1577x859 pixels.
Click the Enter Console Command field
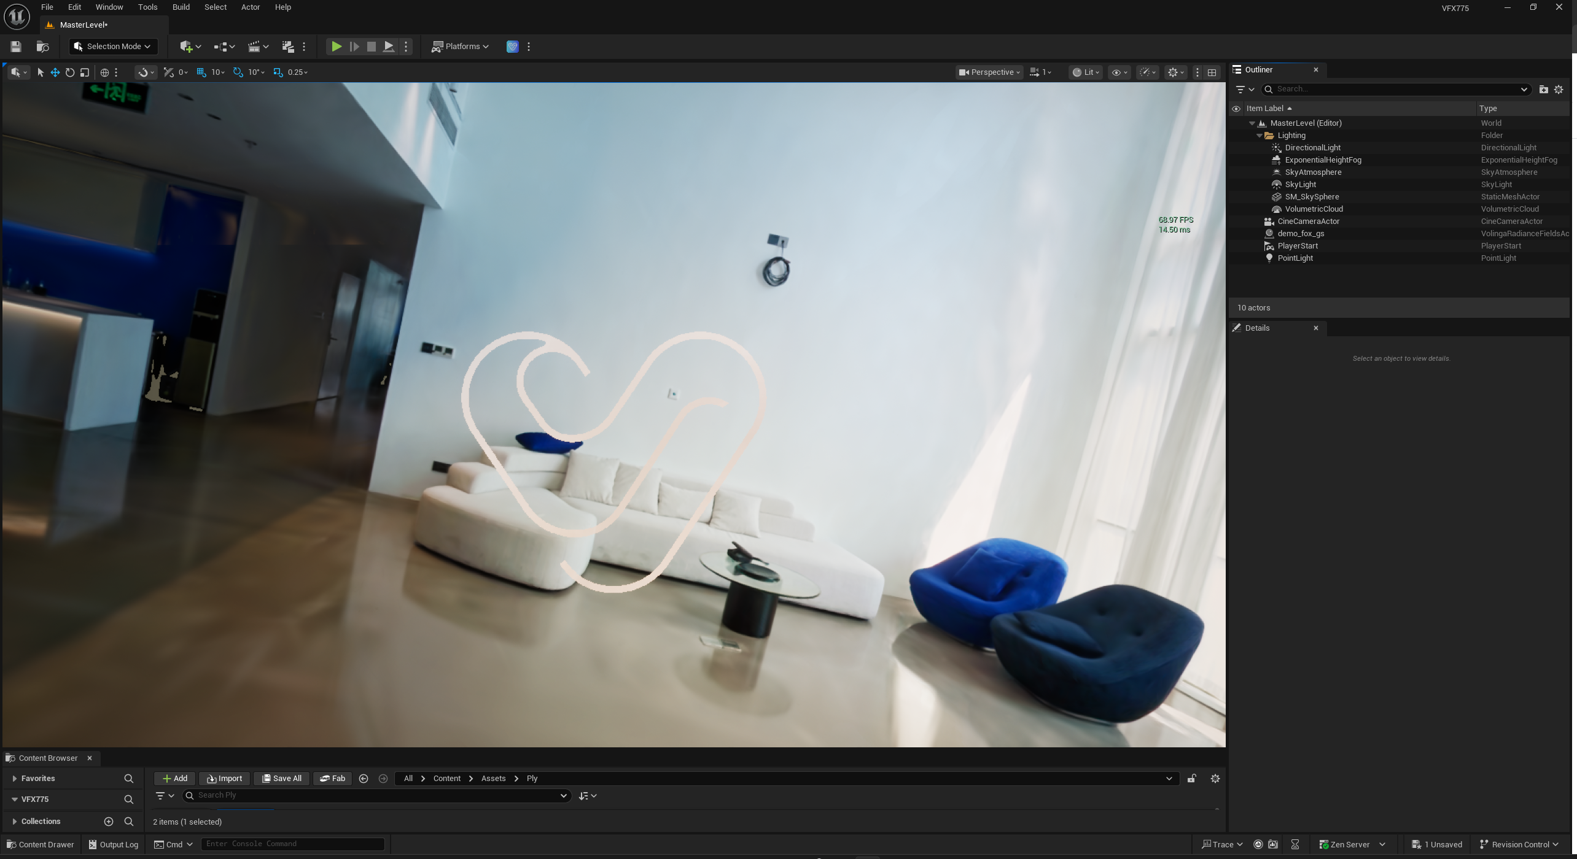[292, 844]
